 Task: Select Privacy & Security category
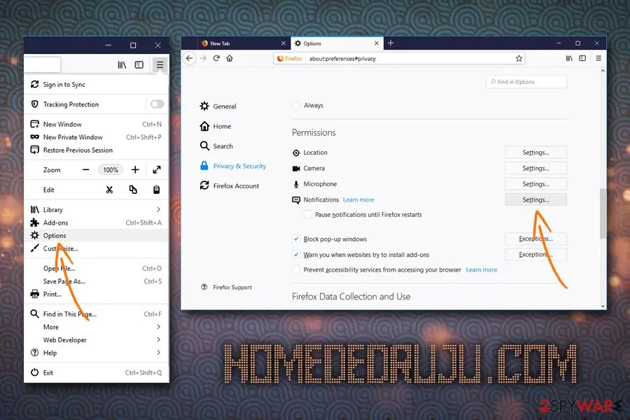[x=233, y=166]
